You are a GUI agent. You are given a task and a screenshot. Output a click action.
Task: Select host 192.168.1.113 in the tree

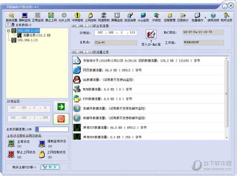(x=28, y=31)
